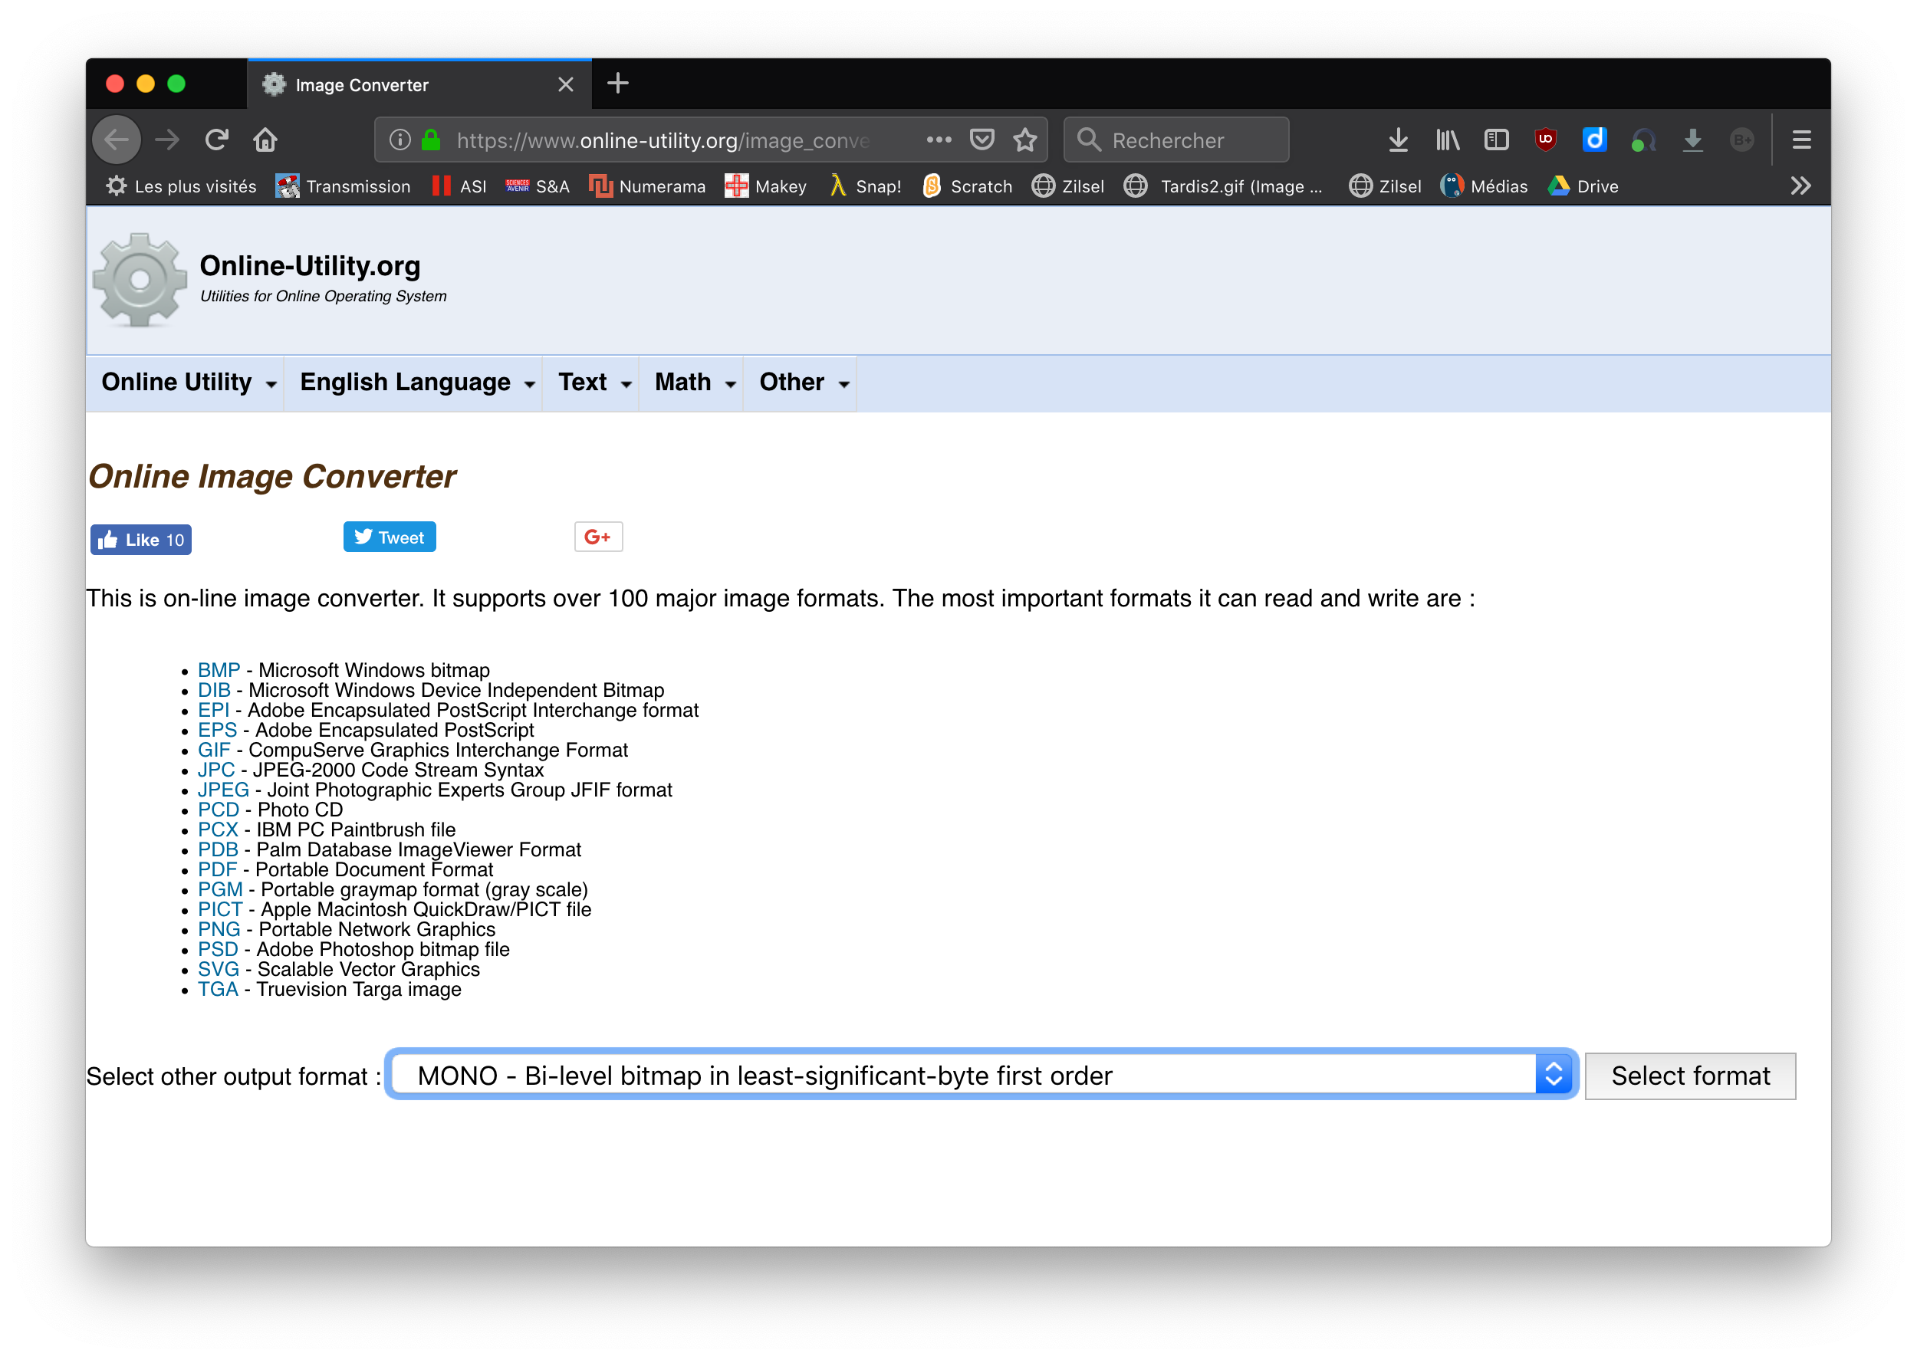Open the PNG format link
1917x1360 pixels.
tap(219, 930)
